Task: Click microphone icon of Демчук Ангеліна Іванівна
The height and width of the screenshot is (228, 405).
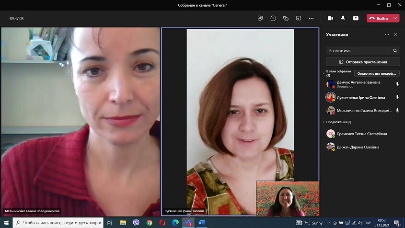Action: click(x=397, y=84)
